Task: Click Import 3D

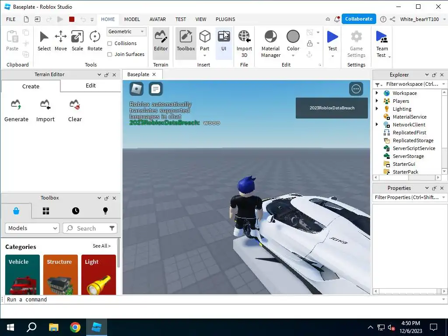Action: click(x=244, y=44)
